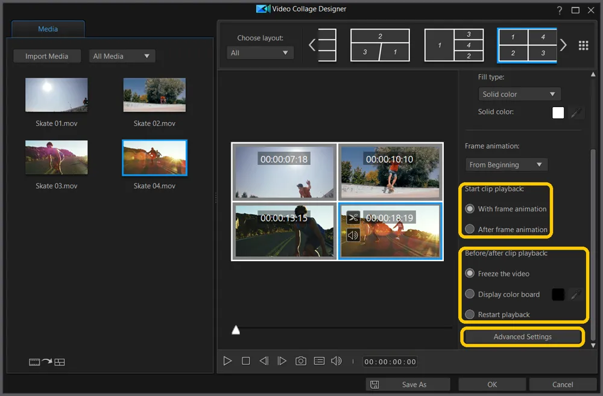Switch to the Media tab
The height and width of the screenshot is (396, 603).
click(48, 29)
